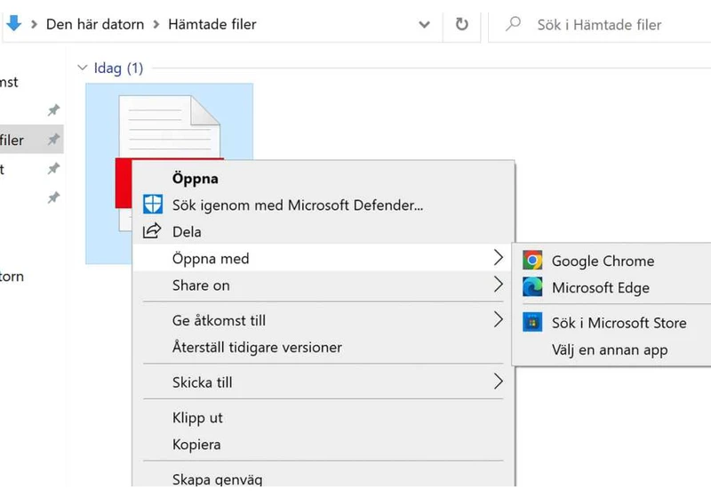Click Idag (1) group header text

point(118,68)
